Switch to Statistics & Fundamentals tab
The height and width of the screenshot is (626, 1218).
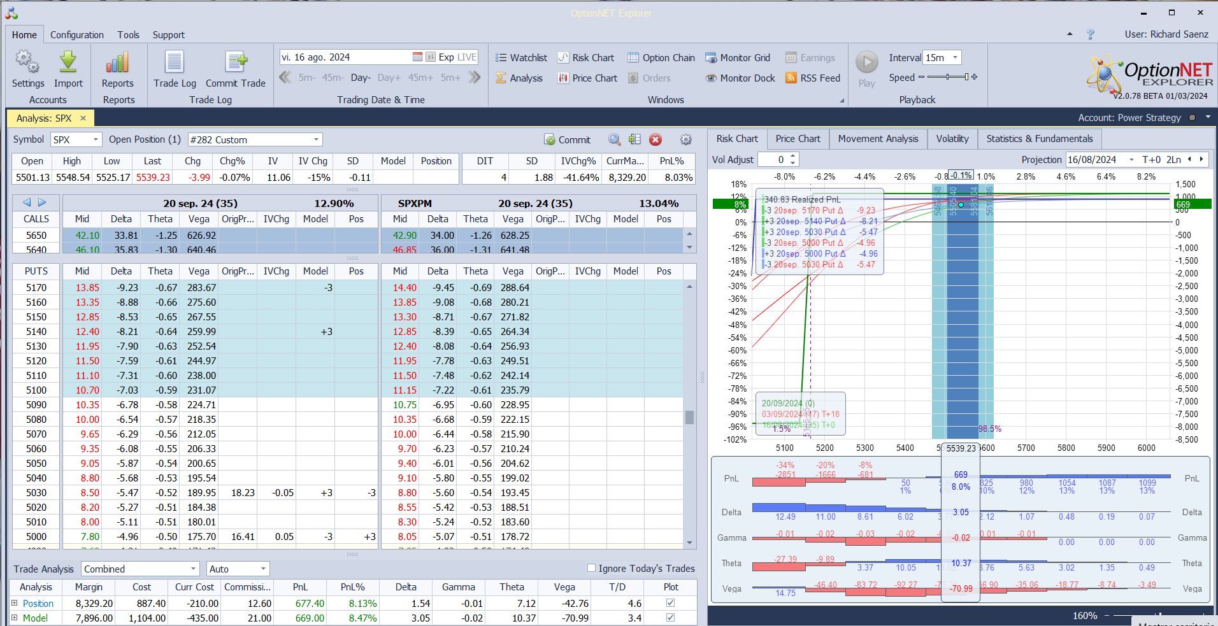click(x=1040, y=139)
